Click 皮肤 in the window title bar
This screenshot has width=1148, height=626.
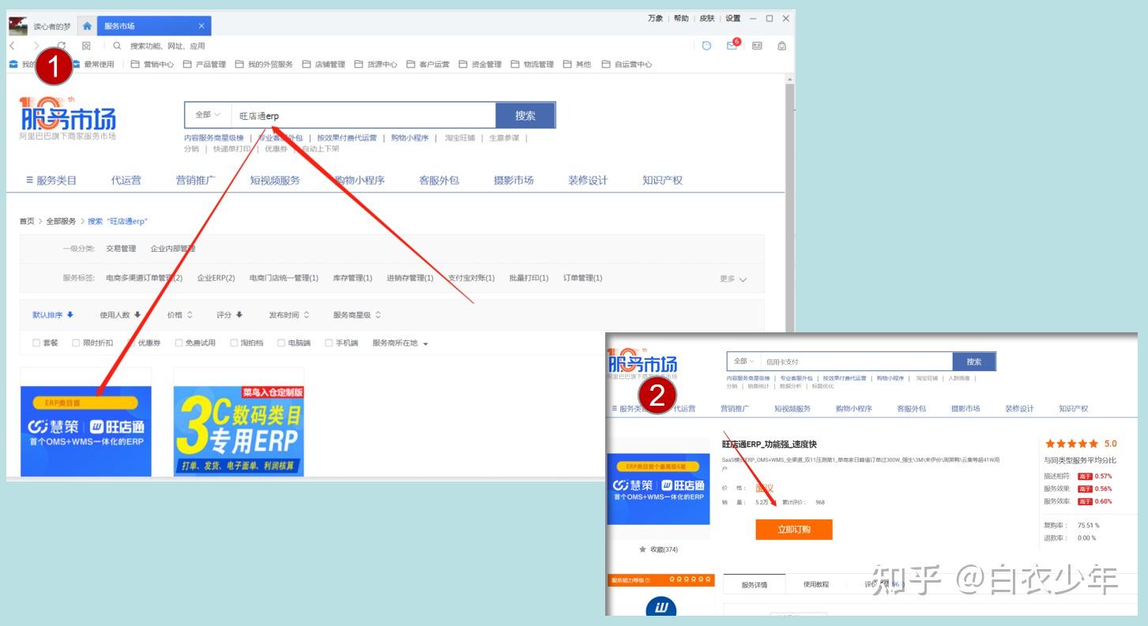(707, 18)
